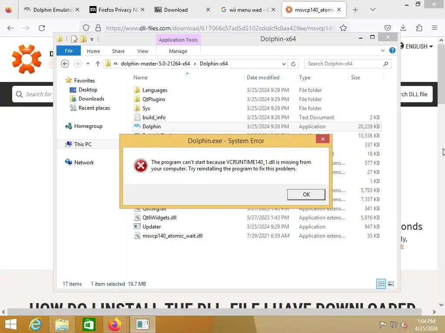The width and height of the screenshot is (445, 333).
Task: Open the Share ribbon tab
Action: (x=118, y=51)
